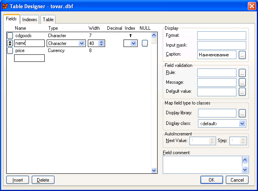Click the Field comment text area
258x191 pixels.
tap(202, 165)
